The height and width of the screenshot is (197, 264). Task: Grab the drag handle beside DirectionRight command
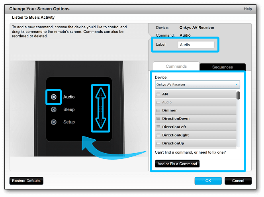[x=158, y=135]
